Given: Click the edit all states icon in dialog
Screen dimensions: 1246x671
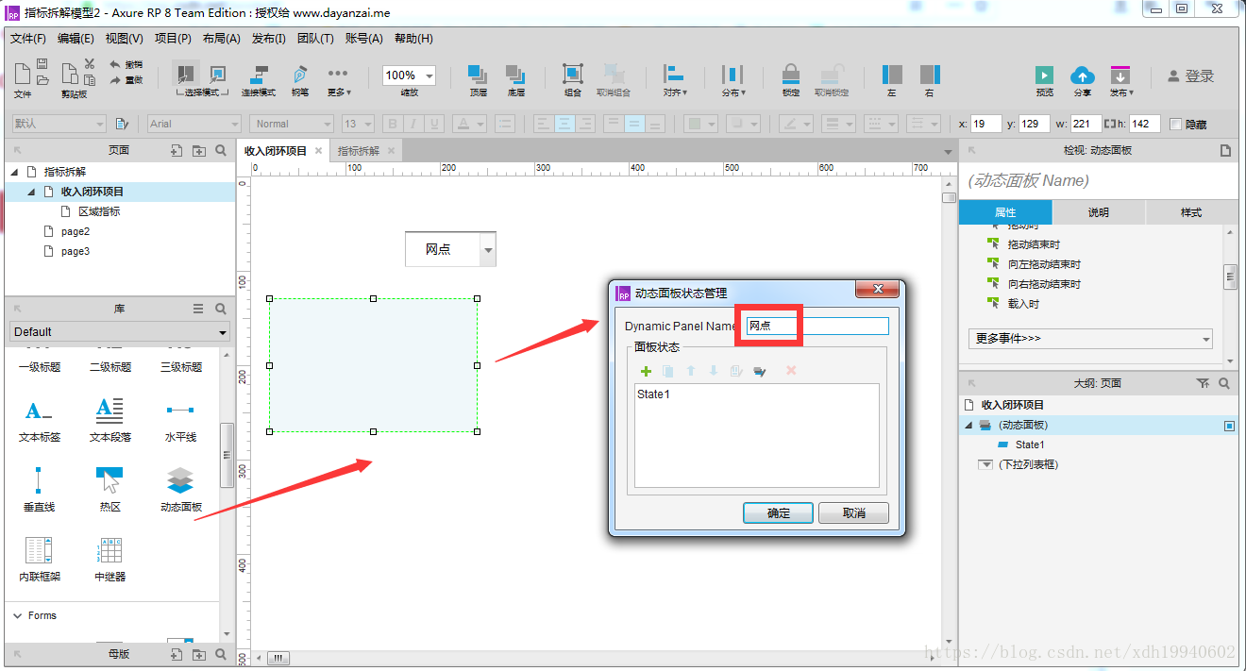Looking at the screenshot, I should click(760, 371).
